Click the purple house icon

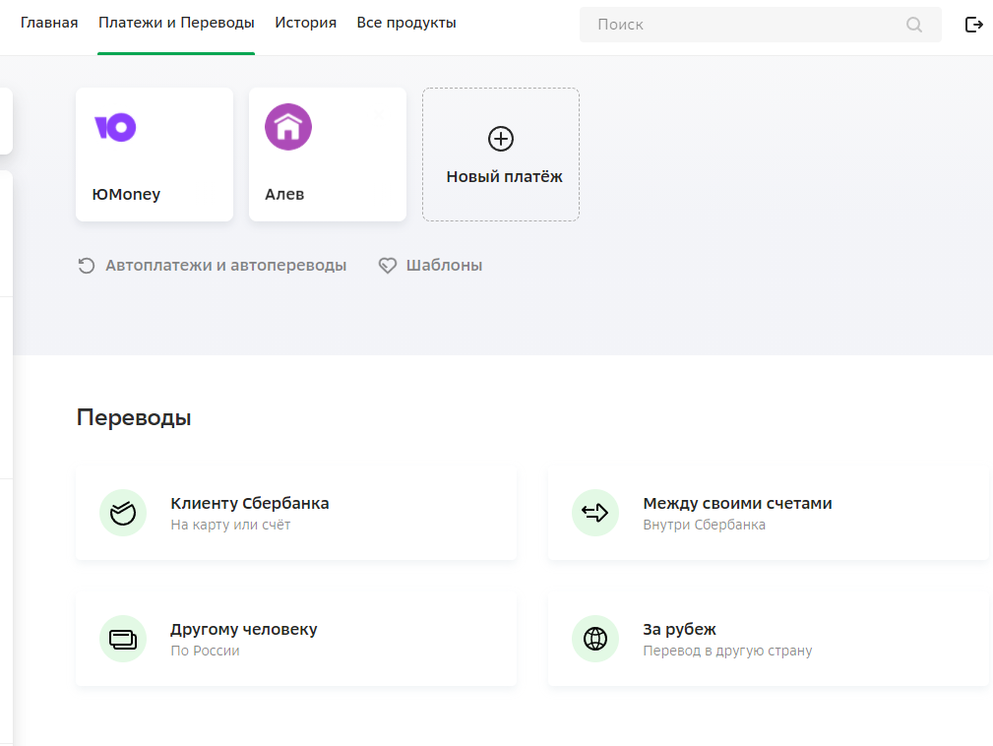[288, 127]
